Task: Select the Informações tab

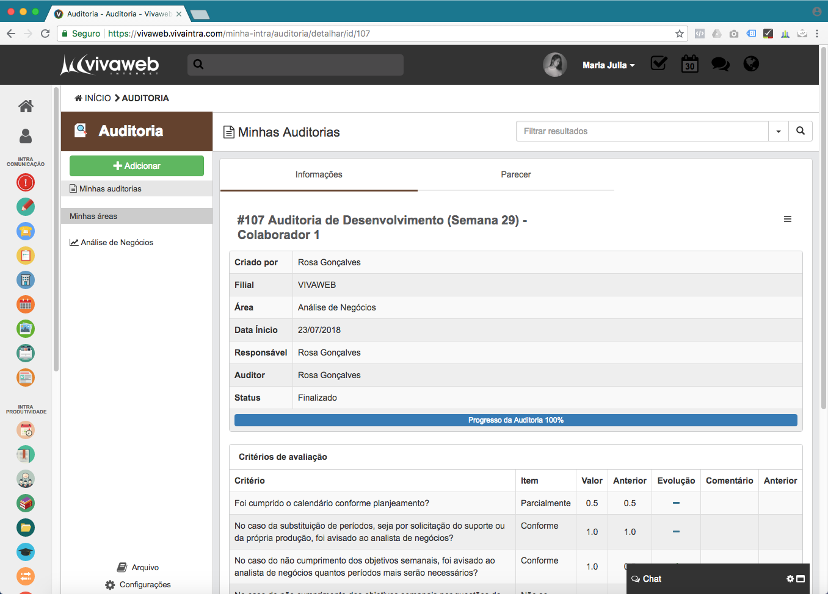Action: 319,174
